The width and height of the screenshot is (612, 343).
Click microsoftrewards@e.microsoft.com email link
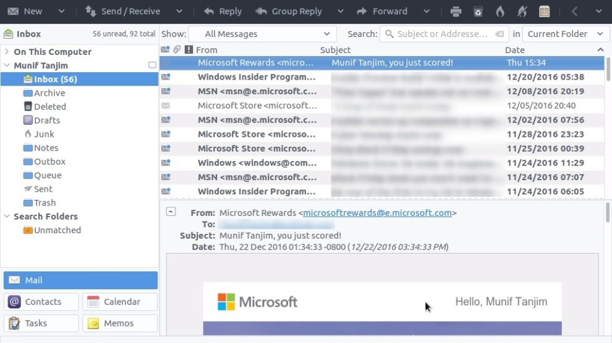[377, 213]
